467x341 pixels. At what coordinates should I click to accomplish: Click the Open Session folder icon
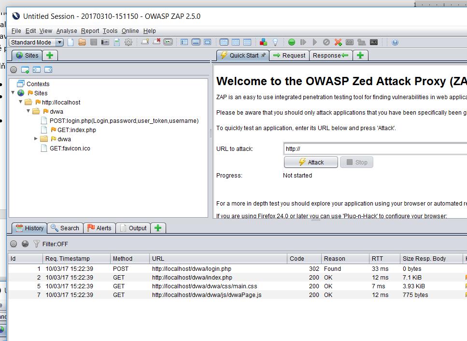click(x=82, y=42)
